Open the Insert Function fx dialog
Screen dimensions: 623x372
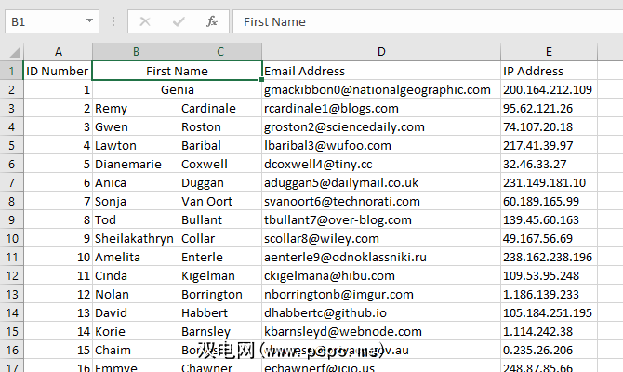(212, 21)
